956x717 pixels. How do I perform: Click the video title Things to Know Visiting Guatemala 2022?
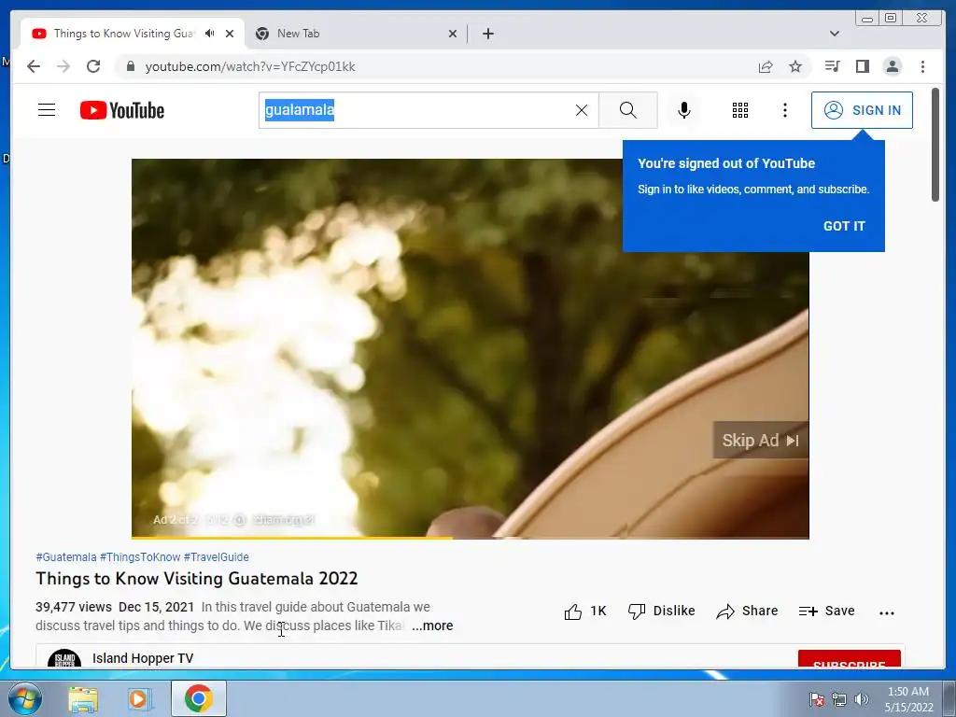(197, 579)
